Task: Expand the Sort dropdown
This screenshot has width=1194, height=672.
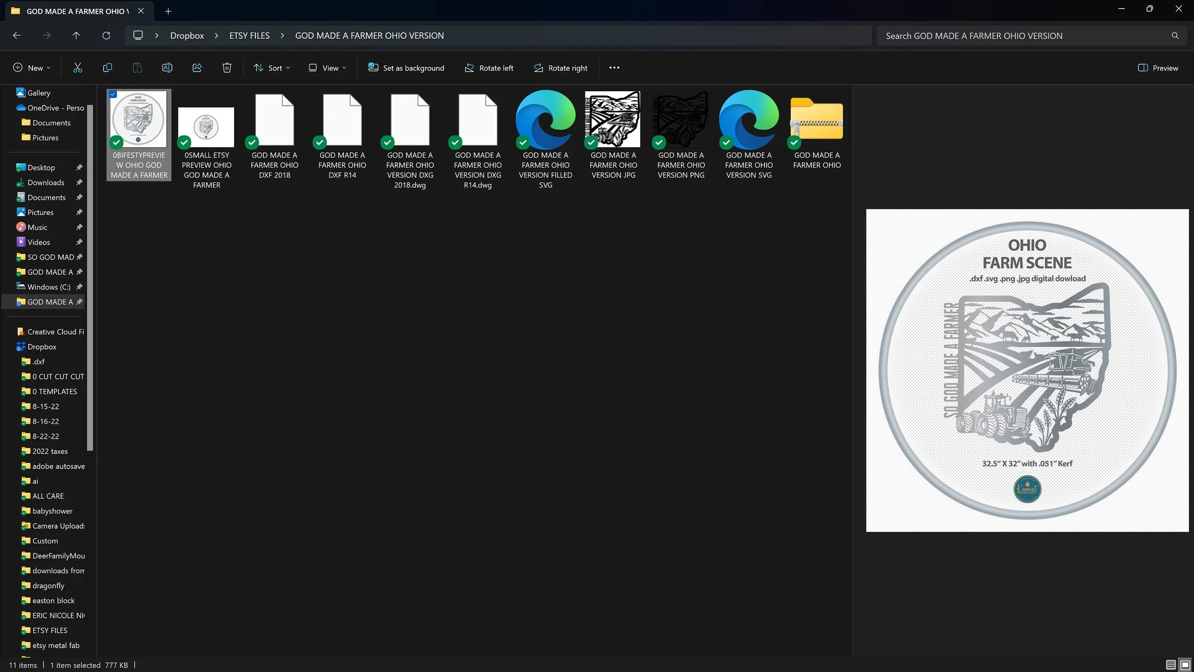Action: click(272, 68)
